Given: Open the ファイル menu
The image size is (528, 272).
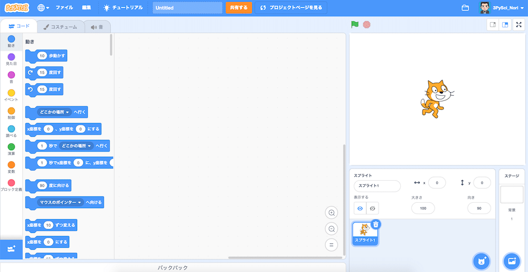Looking at the screenshot, I should (x=64, y=7).
